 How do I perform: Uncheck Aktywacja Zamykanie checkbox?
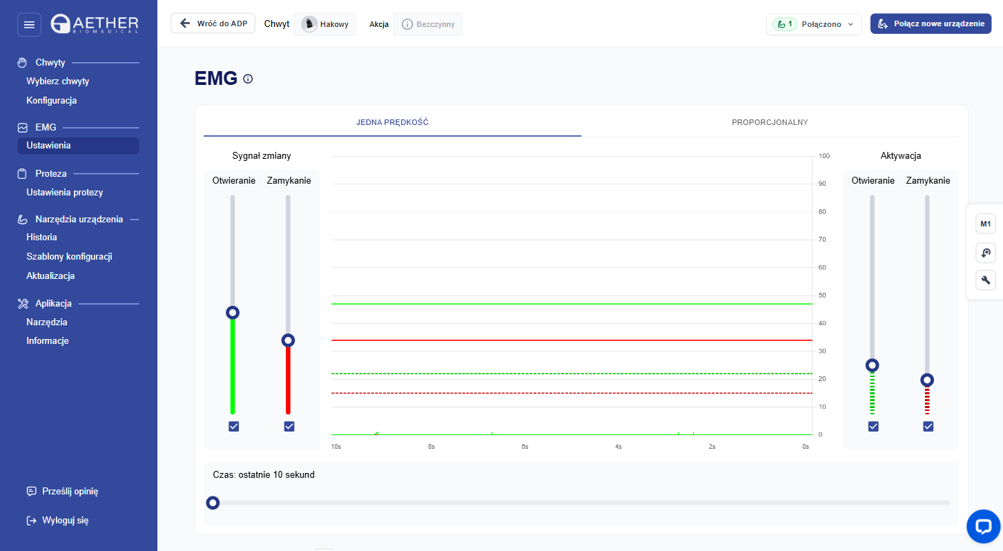pyautogui.click(x=928, y=427)
